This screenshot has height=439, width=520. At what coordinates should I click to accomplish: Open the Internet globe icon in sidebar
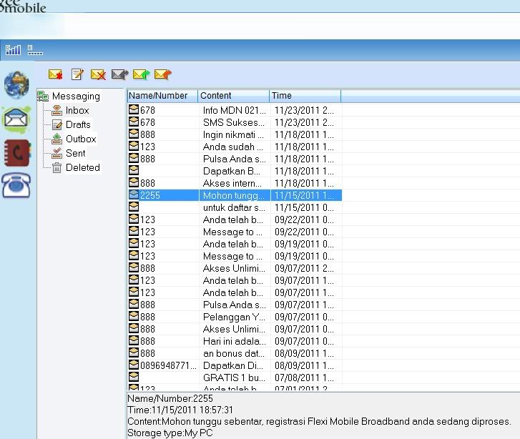pyautogui.click(x=16, y=84)
